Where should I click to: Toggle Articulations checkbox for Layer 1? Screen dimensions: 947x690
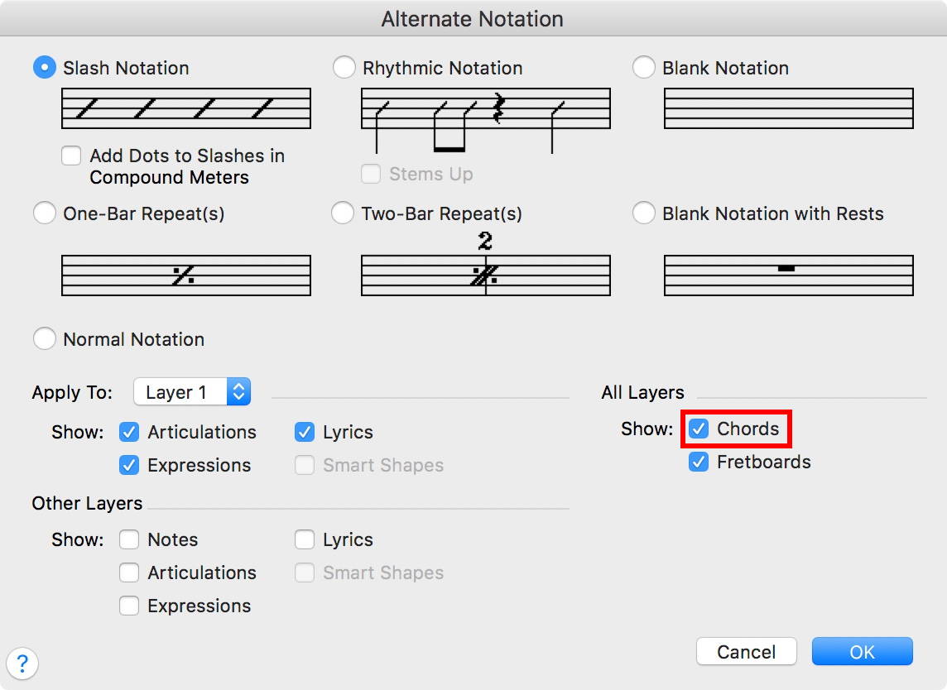(129, 432)
